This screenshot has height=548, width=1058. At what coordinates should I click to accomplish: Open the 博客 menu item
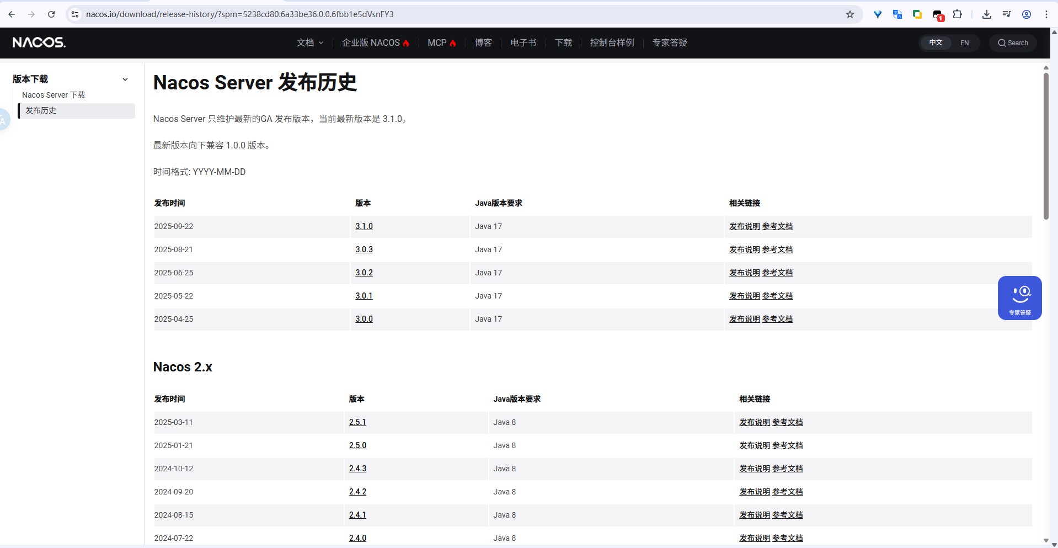(483, 42)
